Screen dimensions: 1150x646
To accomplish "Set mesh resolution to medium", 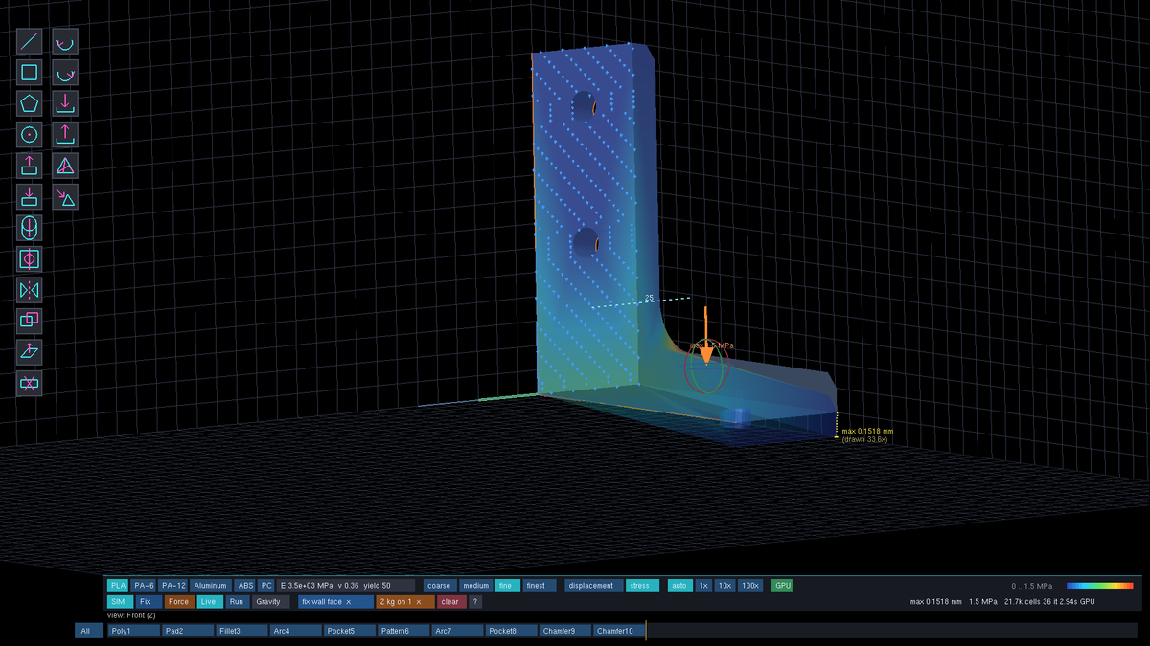I will [x=475, y=585].
